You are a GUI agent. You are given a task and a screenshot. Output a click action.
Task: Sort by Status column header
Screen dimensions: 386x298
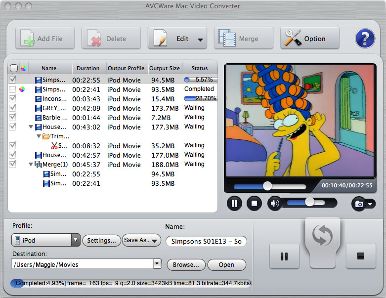point(200,68)
